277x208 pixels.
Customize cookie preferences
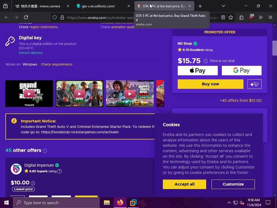pos(233,184)
